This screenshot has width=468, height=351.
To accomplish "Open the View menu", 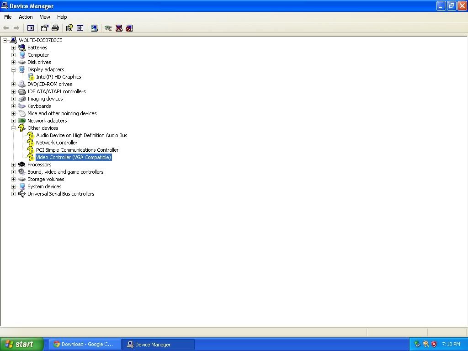I will (x=45, y=17).
